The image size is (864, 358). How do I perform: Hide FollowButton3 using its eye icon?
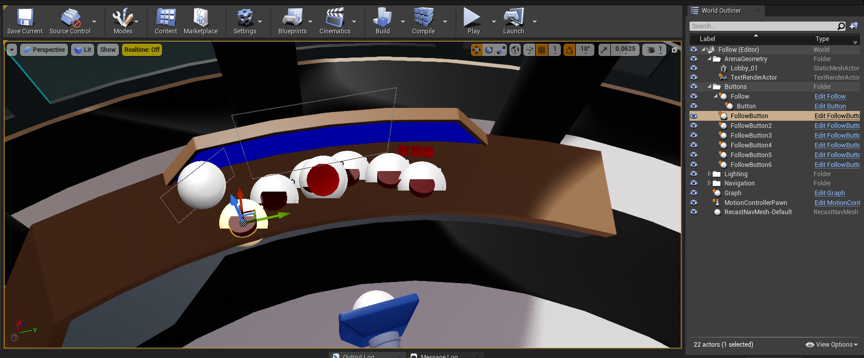coord(694,136)
